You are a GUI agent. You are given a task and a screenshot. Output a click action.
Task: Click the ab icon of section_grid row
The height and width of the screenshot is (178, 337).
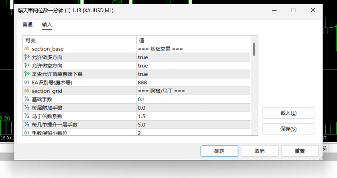[x=27, y=91]
